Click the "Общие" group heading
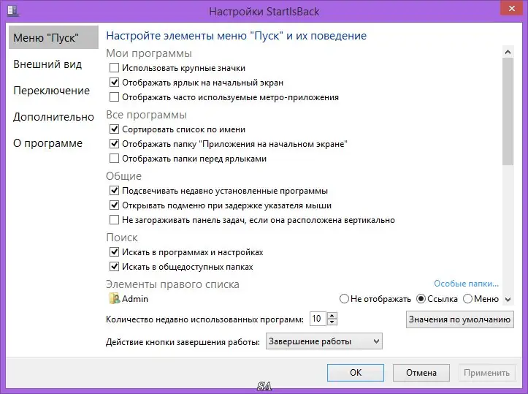 (x=123, y=176)
